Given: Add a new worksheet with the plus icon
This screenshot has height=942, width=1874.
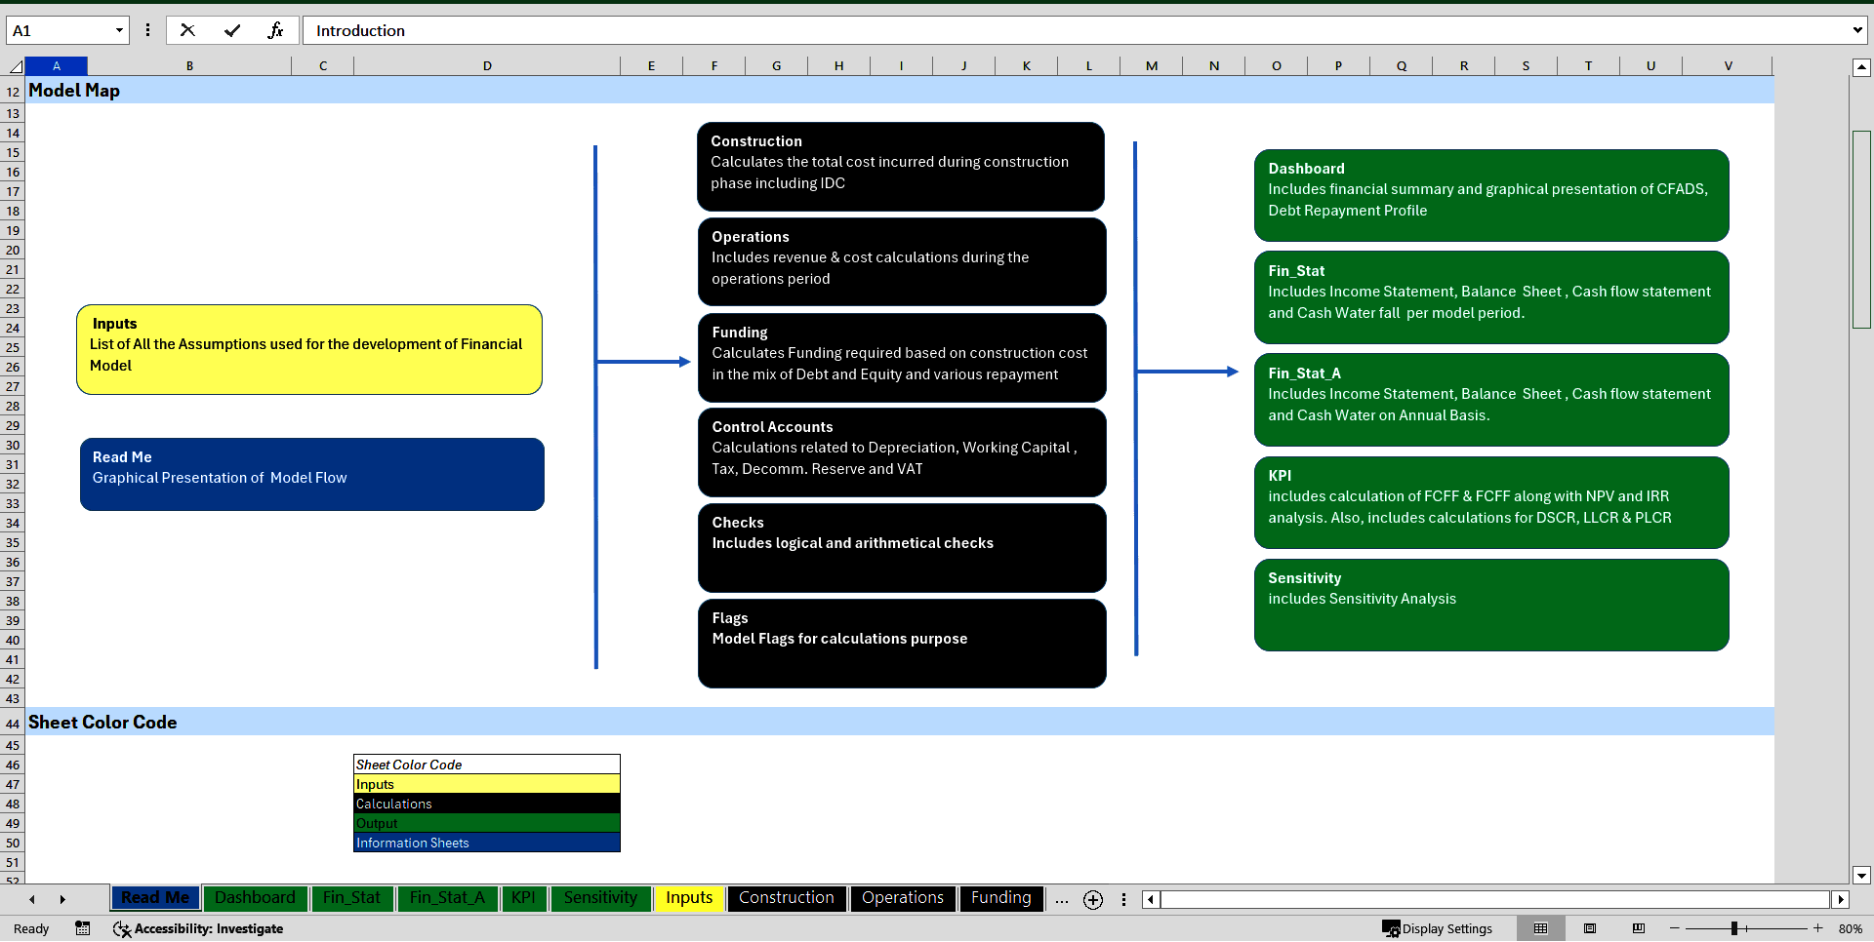Looking at the screenshot, I should pos(1093,899).
